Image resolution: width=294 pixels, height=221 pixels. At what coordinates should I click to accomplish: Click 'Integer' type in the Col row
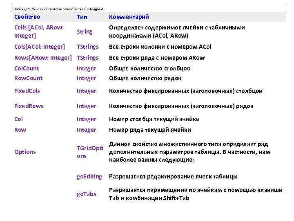pyautogui.click(x=86, y=119)
